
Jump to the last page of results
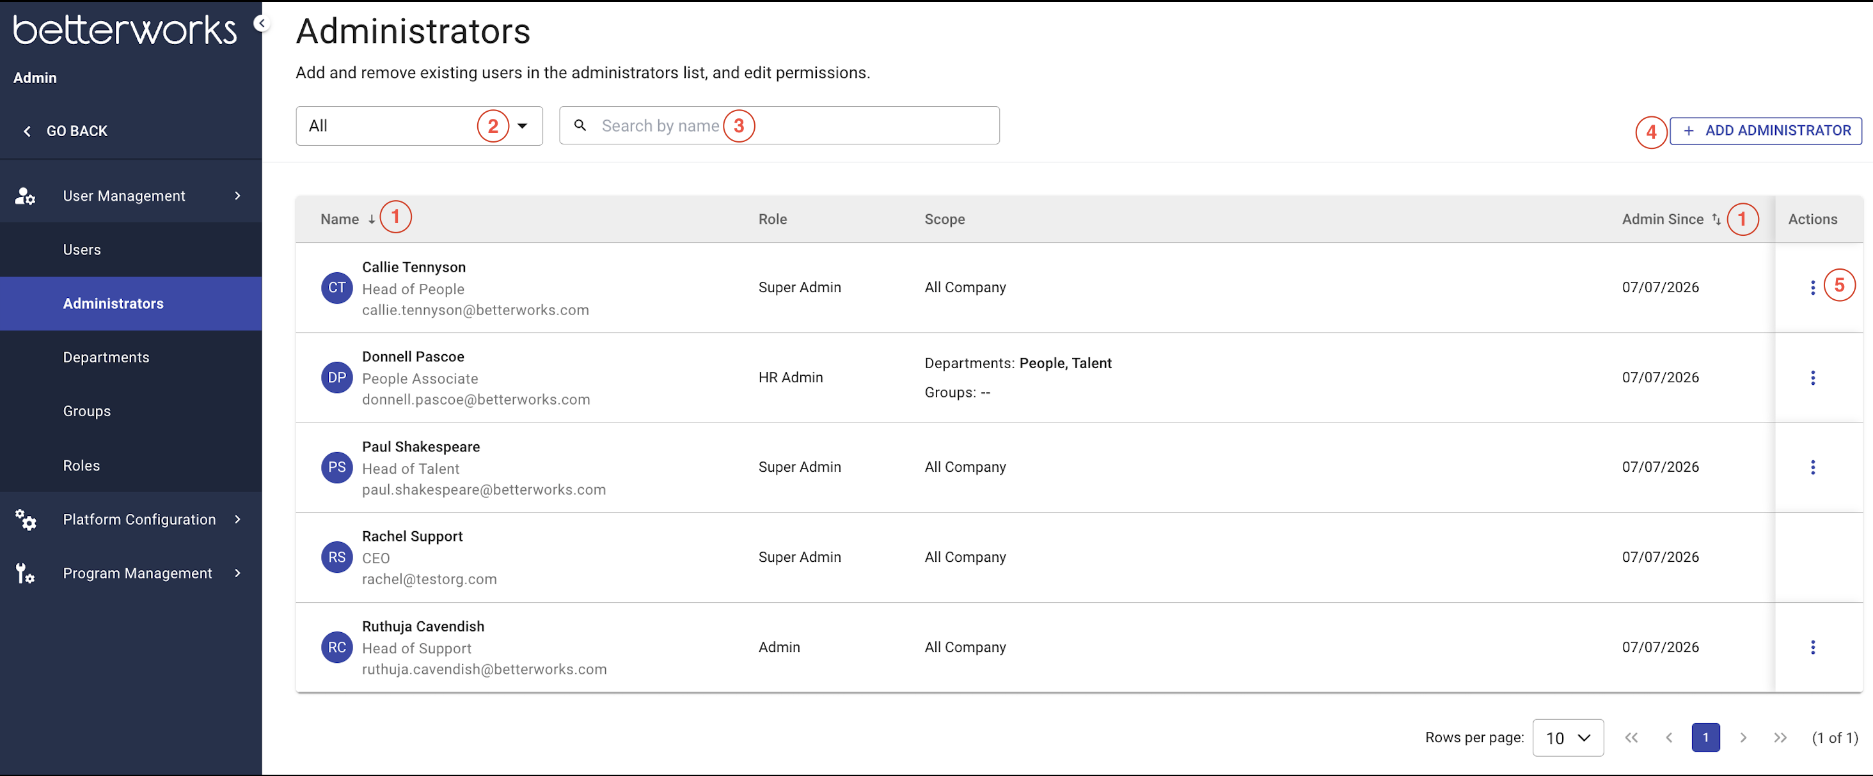[1779, 738]
